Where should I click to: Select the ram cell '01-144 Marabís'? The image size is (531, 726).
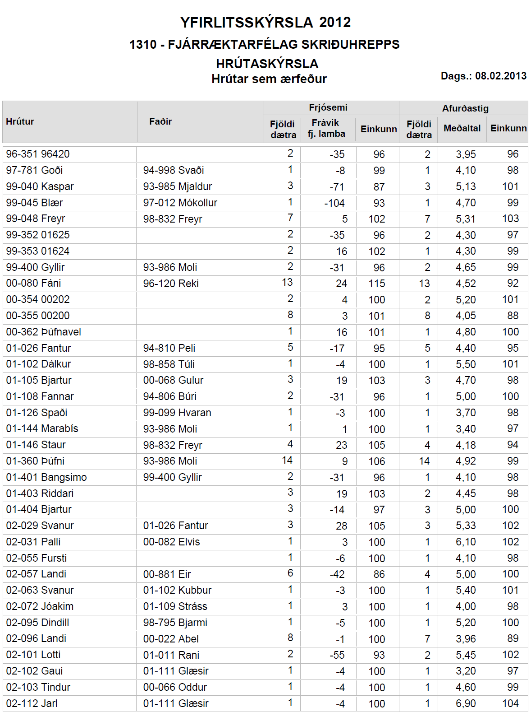[x=42, y=429]
